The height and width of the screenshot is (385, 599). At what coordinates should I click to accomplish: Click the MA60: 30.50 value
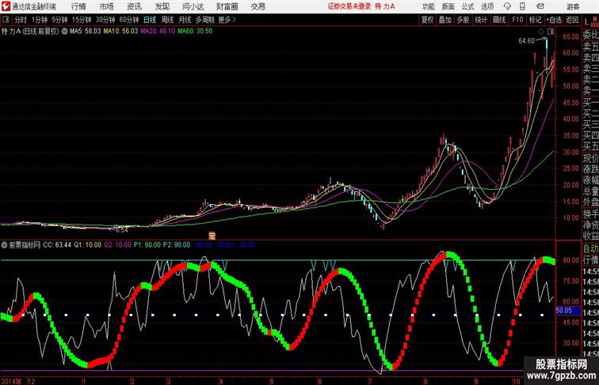(x=195, y=32)
